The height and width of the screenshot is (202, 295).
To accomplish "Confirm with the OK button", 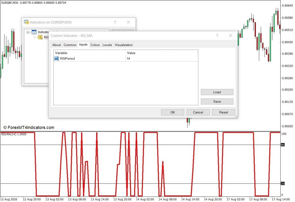I will 173,112.
